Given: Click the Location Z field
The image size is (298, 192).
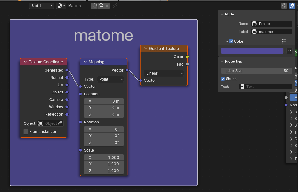Looking at the screenshot, I should pyautogui.click(x=104, y=115).
